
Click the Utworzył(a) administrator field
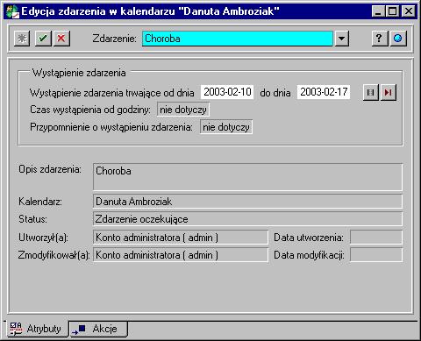(181, 238)
